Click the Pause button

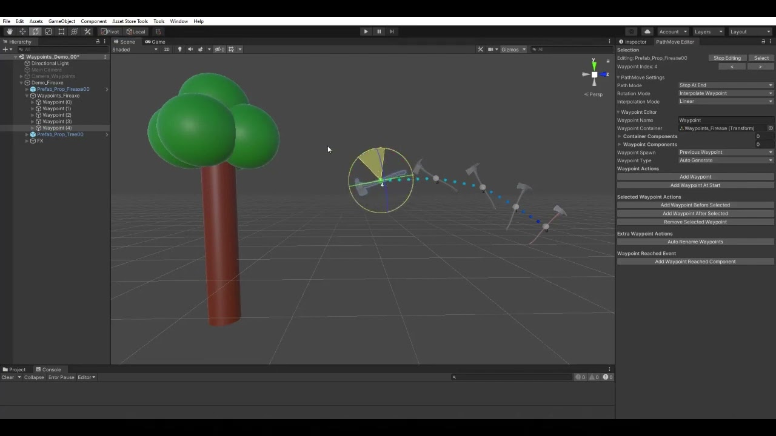click(x=379, y=31)
